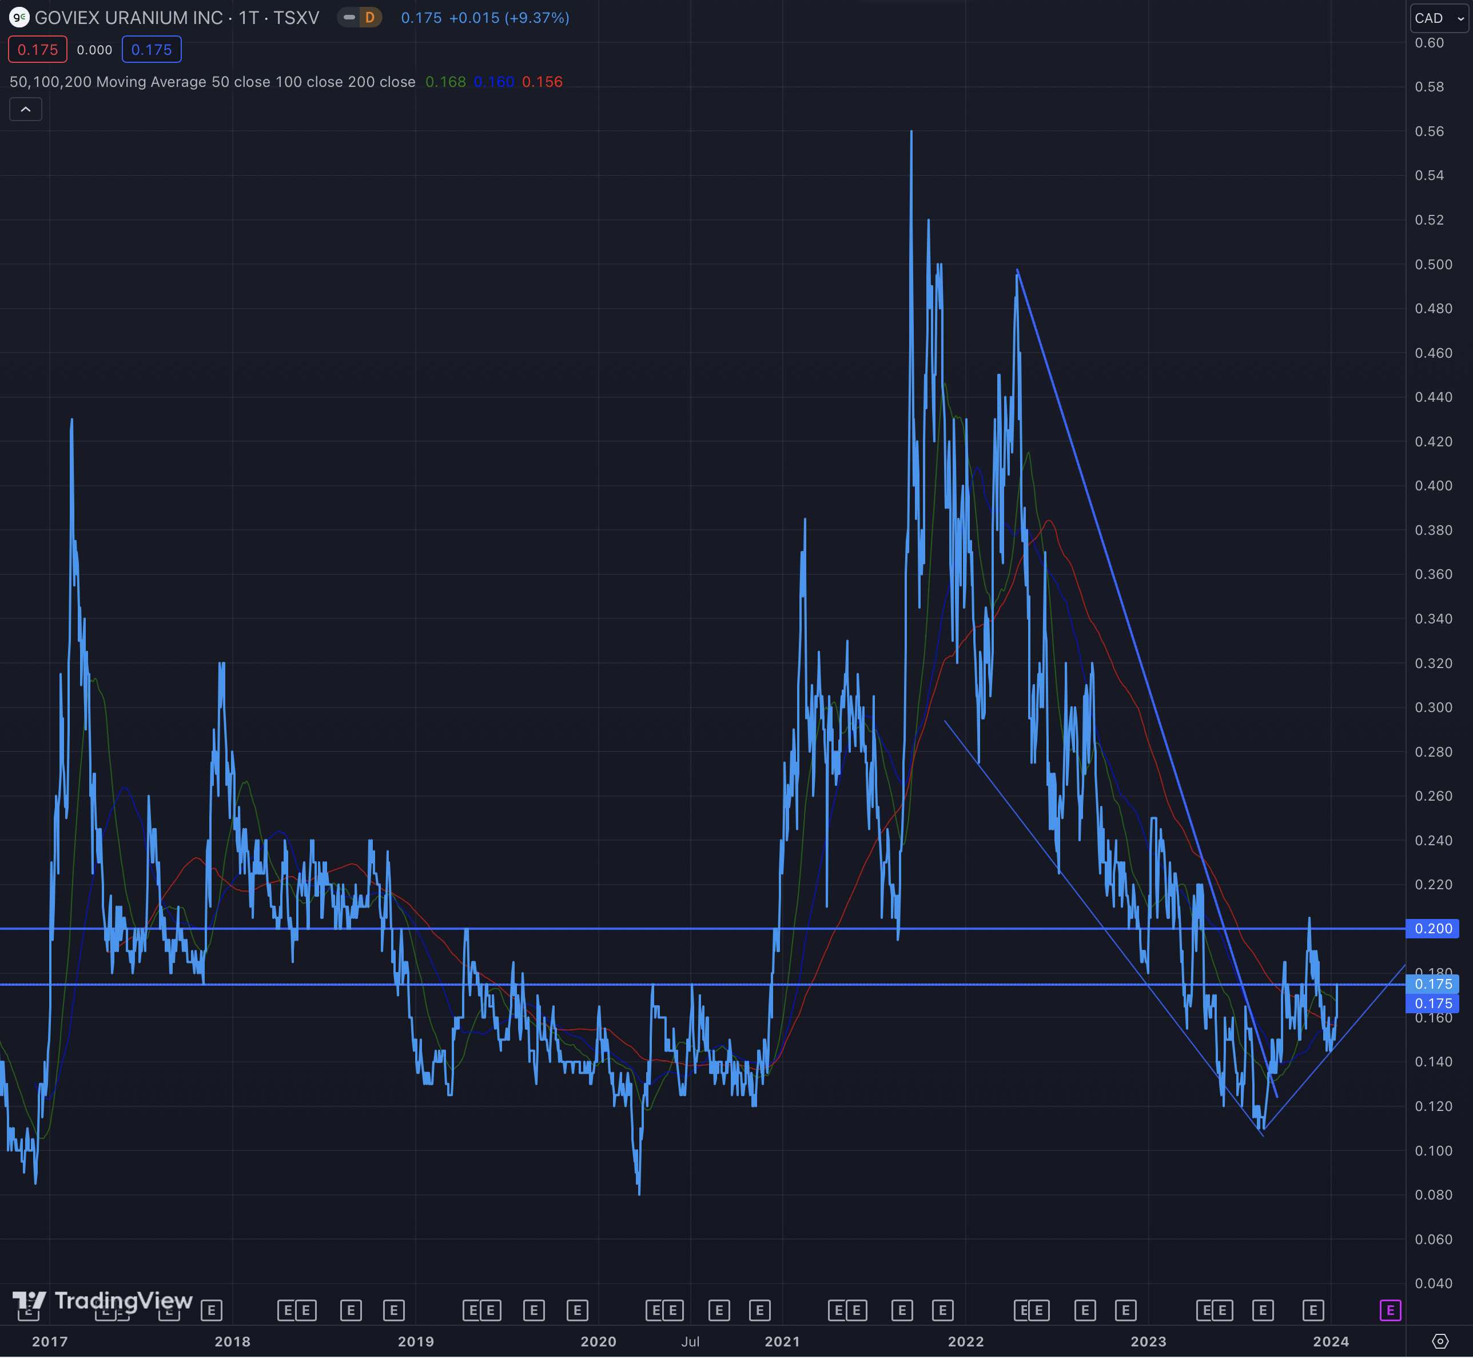Image resolution: width=1473 pixels, height=1359 pixels.
Task: Click the last gray earnings marker before 2024
Action: pyautogui.click(x=1312, y=1310)
